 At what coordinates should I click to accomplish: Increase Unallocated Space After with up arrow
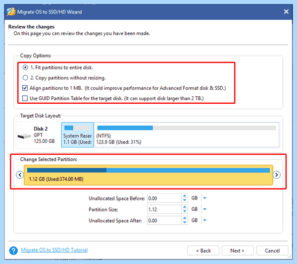pos(185,218)
